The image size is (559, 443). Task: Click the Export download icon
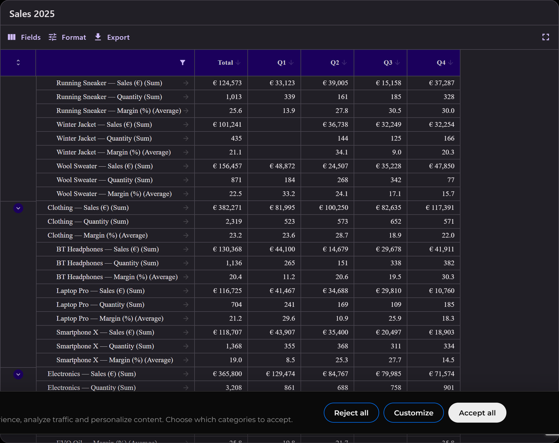98,37
